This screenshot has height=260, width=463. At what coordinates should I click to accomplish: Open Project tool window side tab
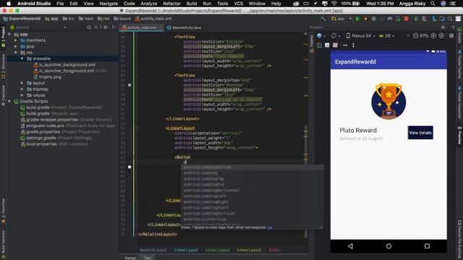(x=3, y=37)
